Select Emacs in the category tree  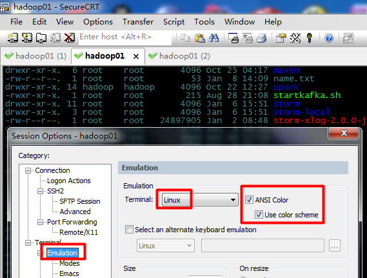point(69,273)
